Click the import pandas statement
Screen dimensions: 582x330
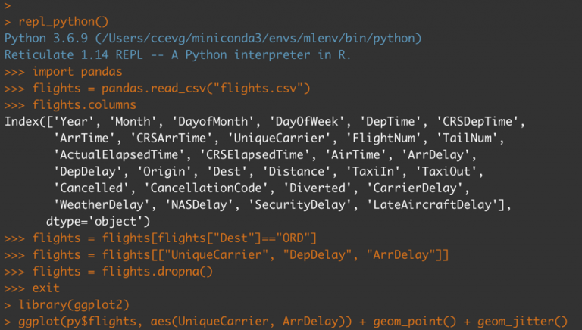tap(77, 72)
